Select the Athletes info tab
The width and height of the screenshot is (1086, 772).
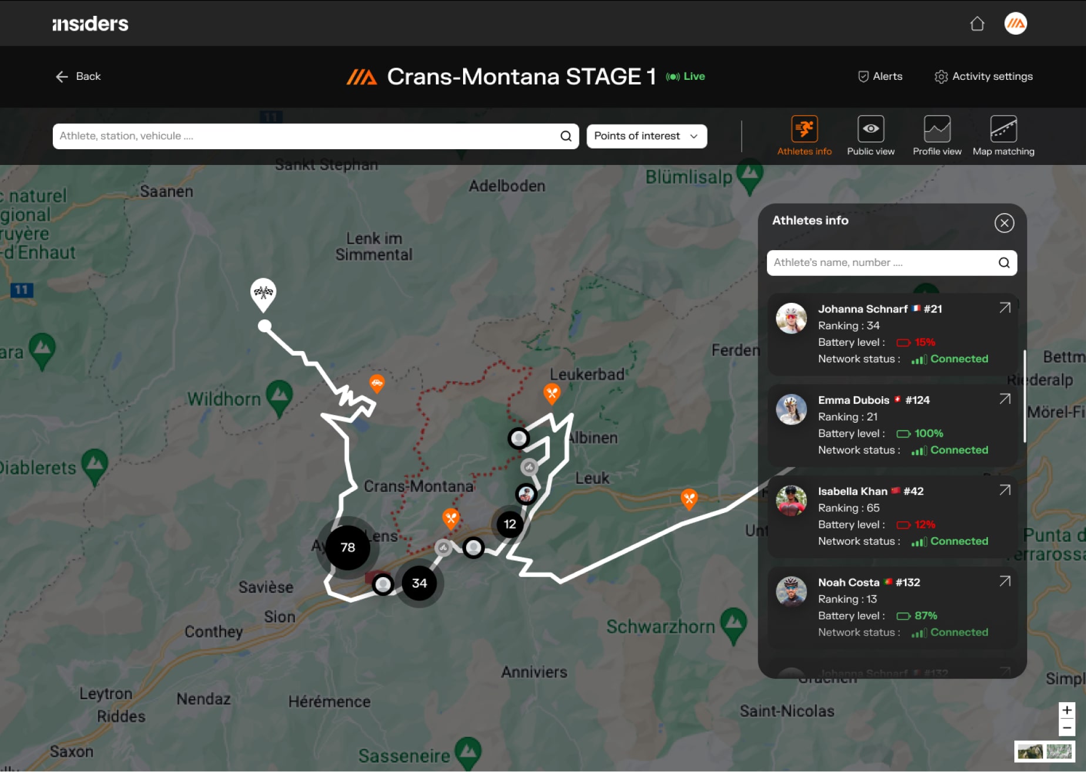(x=804, y=136)
